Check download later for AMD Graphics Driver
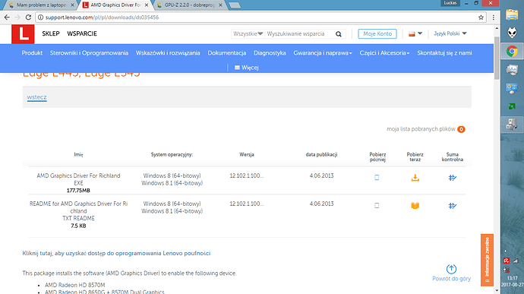 coord(377,178)
